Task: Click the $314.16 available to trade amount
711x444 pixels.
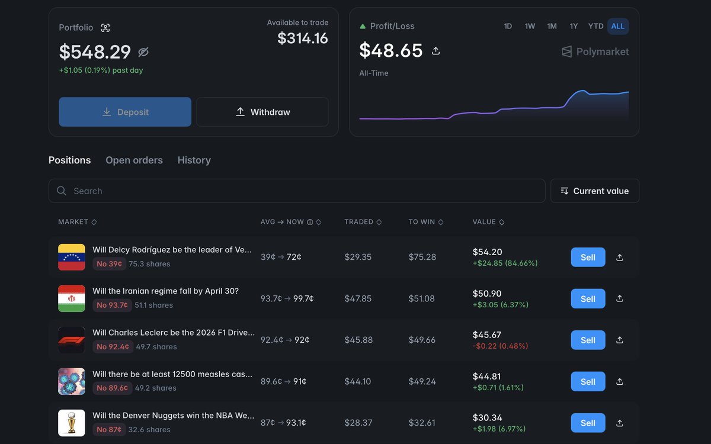Action: (303, 38)
